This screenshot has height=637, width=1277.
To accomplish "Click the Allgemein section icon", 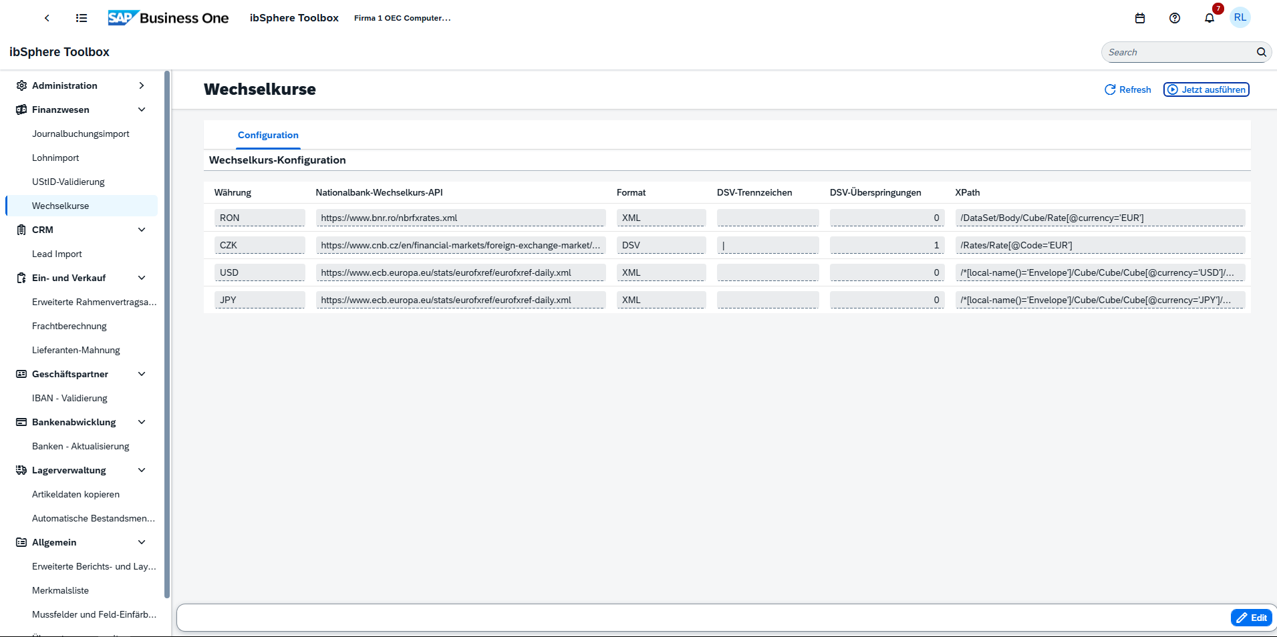I will 21,542.
